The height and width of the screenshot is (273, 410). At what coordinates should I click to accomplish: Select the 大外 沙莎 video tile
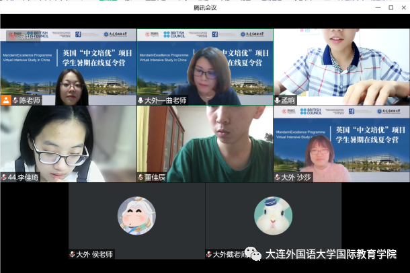pos(341,144)
